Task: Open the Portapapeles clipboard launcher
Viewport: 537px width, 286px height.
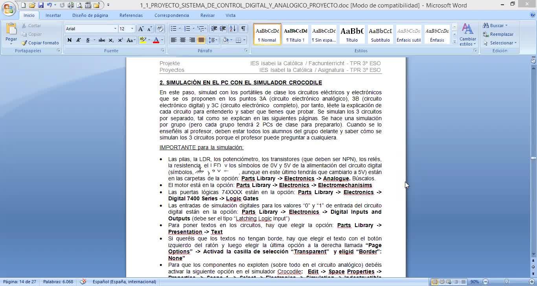Action: tap(59, 51)
